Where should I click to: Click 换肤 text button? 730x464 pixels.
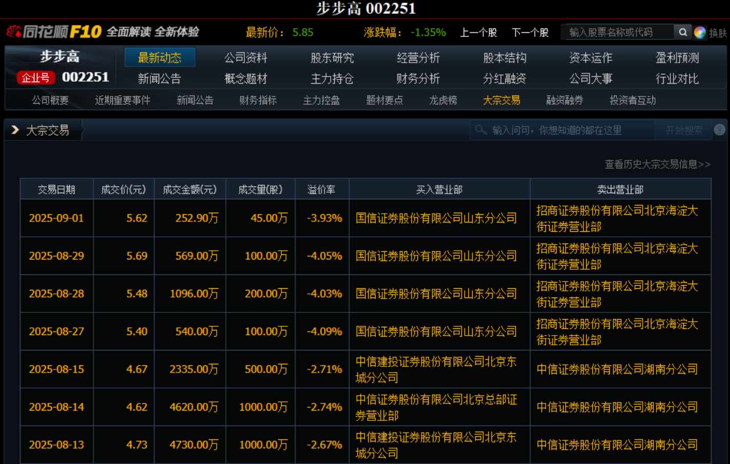[718, 33]
